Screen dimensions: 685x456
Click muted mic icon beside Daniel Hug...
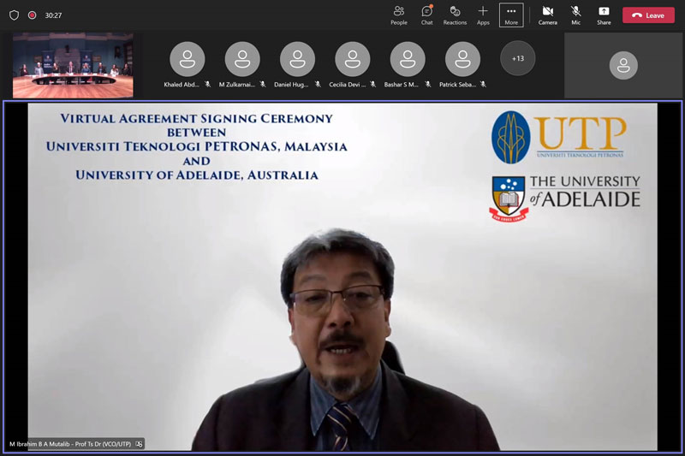(x=318, y=84)
